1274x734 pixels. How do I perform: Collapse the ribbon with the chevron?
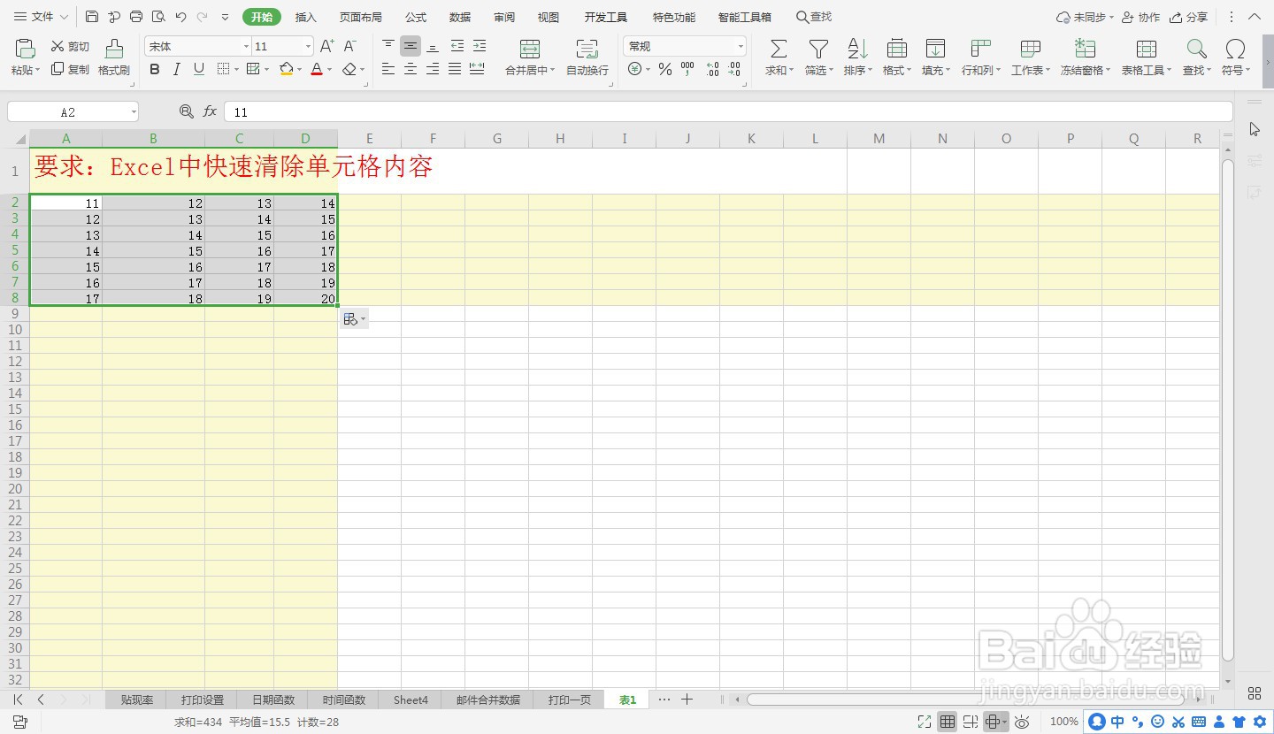coord(1255,17)
